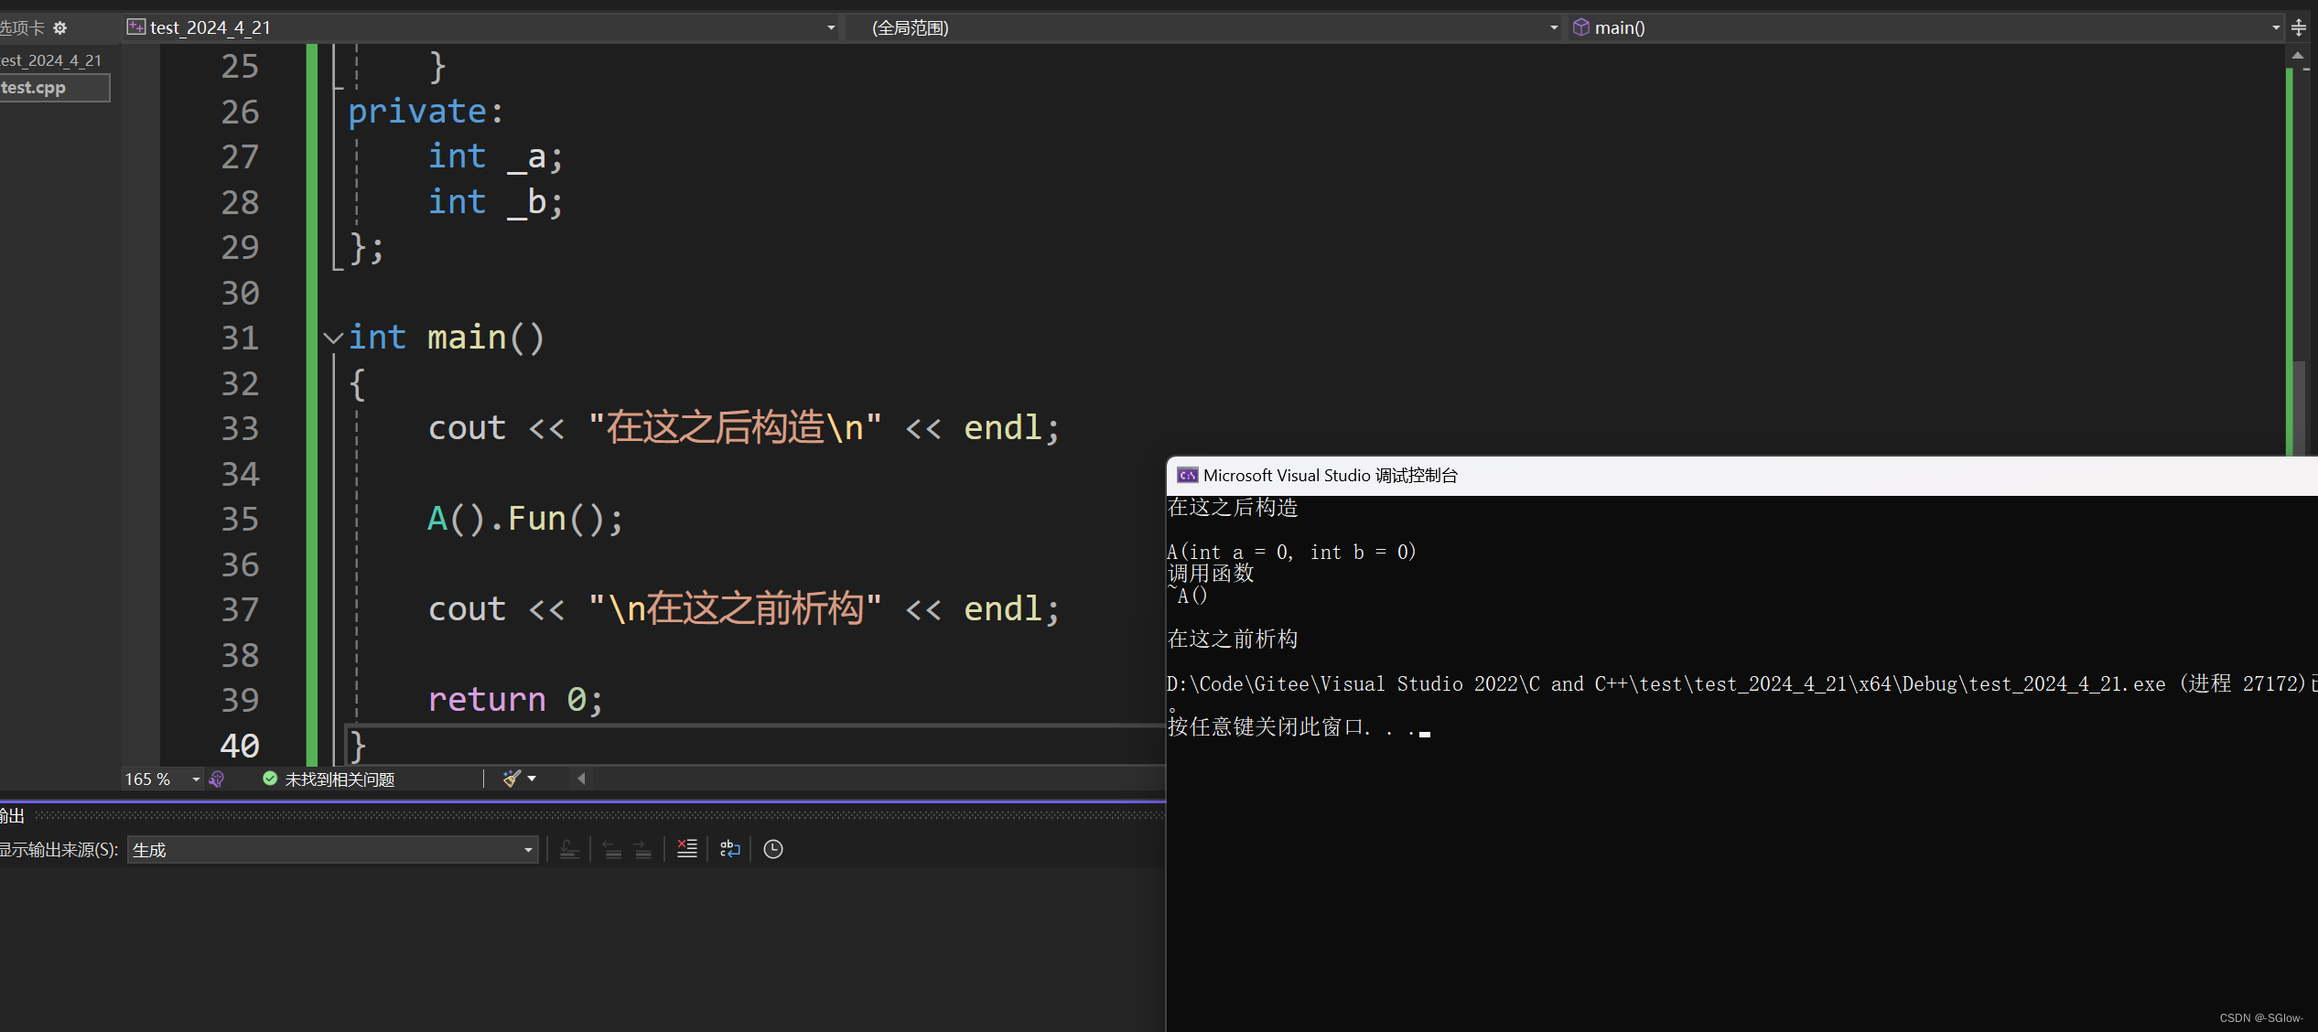Image resolution: width=2318 pixels, height=1032 pixels.
Task: Toggle timestamps clock icon in output toolbar
Action: click(773, 849)
